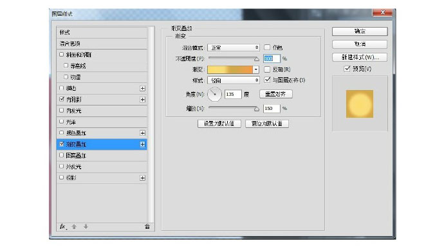Toggle the 反向(R) reverse checkbox
This screenshot has width=444, height=247.
tap(267, 69)
